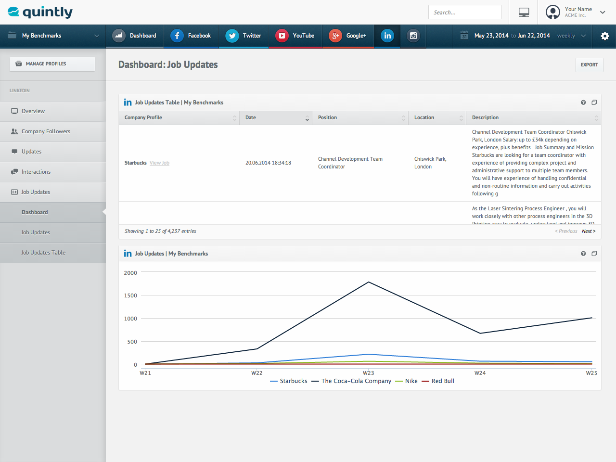
Task: Click the Manage Profiles button
Action: (x=52, y=64)
